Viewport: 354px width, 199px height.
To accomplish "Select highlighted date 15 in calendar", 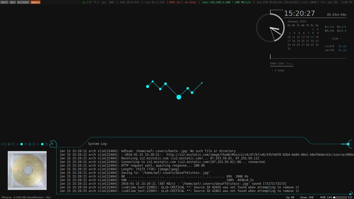I will click(312, 37).
